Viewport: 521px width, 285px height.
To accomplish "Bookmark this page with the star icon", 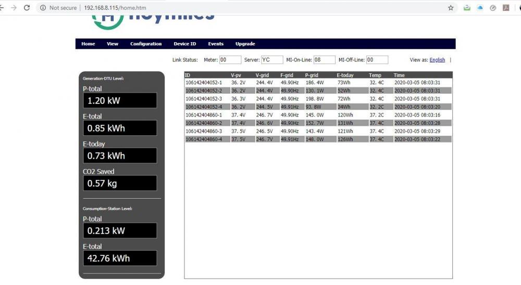I will (x=451, y=8).
